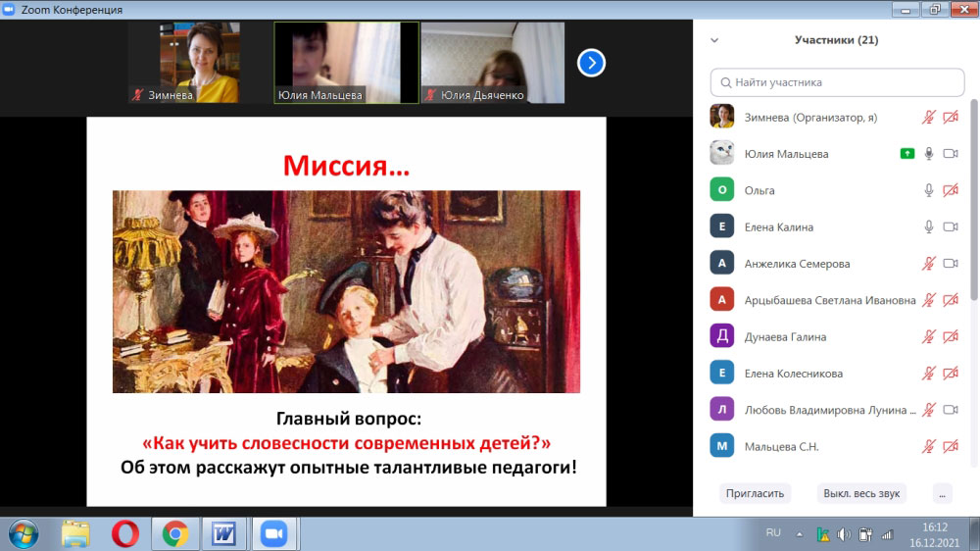Click RU language indicator in taskbar
Viewport: 980px width, 551px height.
[x=773, y=533]
